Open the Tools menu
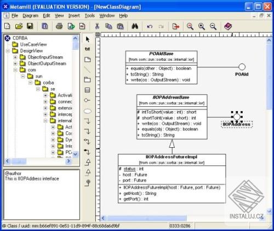Viewport: 274px width, 231px height. coord(89,16)
